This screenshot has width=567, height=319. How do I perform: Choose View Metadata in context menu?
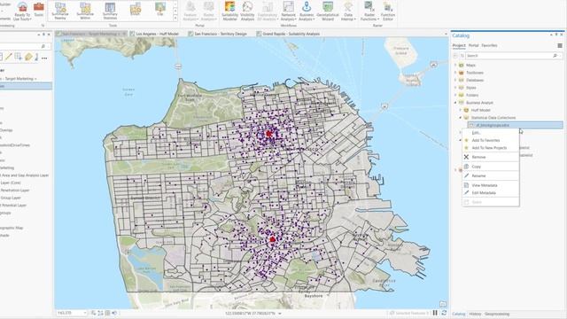pyautogui.click(x=491, y=185)
